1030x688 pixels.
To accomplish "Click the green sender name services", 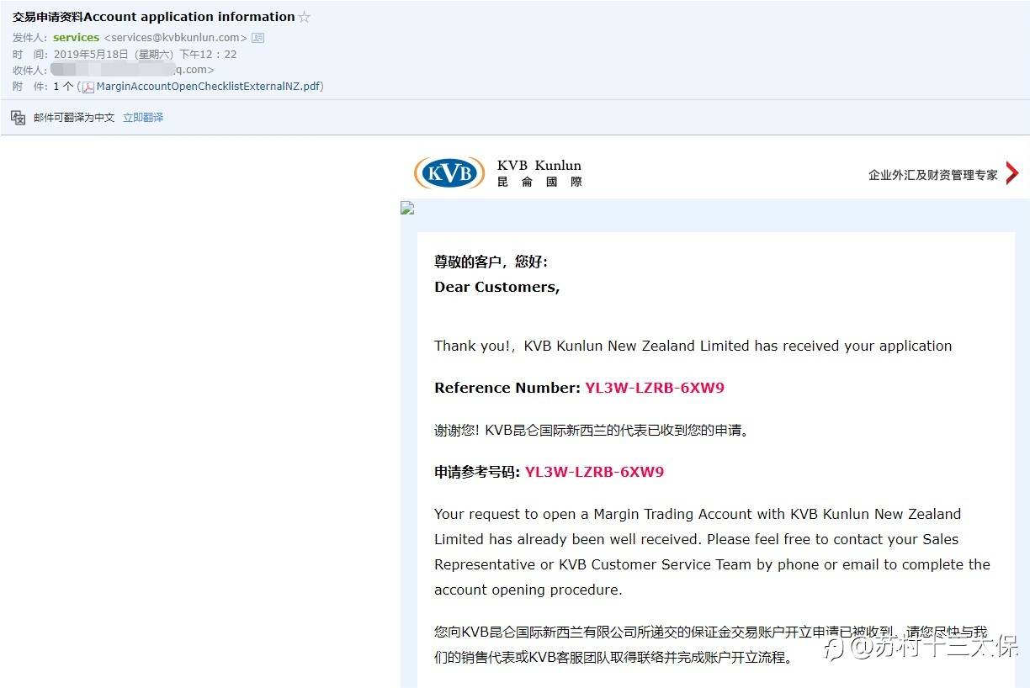I will pos(76,38).
